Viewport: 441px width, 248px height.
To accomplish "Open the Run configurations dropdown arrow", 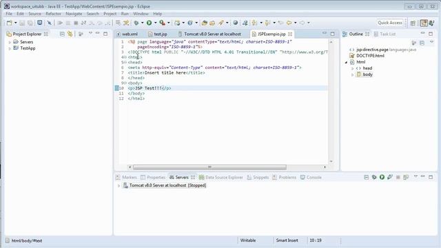I will (155, 23).
